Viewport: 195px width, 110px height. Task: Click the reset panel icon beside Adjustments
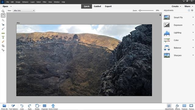(x=189, y=10)
